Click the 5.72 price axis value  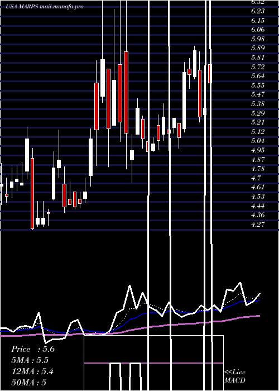point(258,67)
